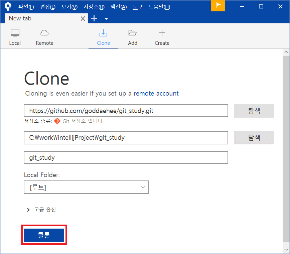Click the 'Clone' heading text
Screen dimensions: 290x254
click(x=46, y=79)
